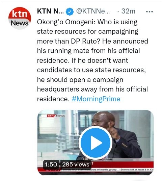Click the #MORNINGPRIME overlay tag in the video
The width and height of the screenshot is (162, 181).
100,159
